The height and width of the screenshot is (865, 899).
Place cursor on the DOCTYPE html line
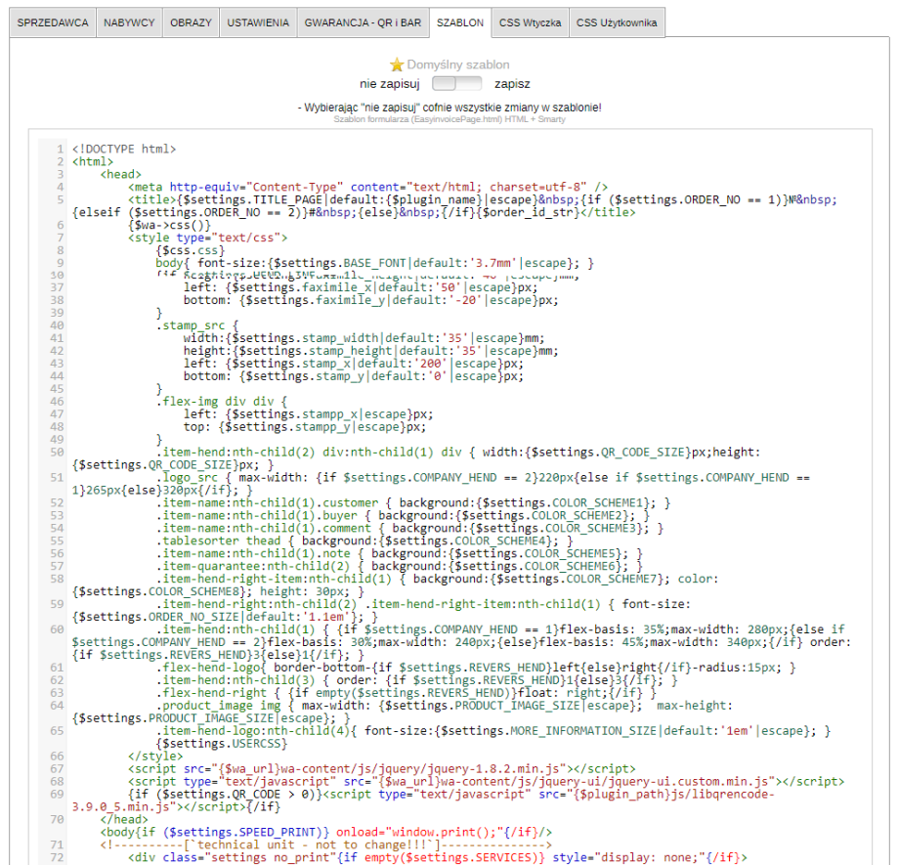click(124, 149)
